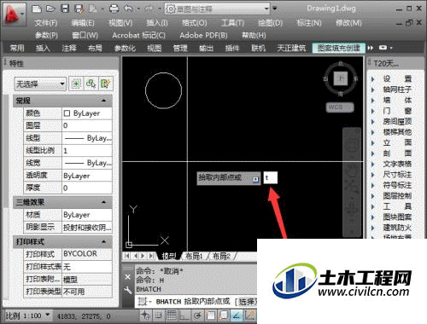
Task: Open the 无选择 object selection dropdown
Action: 40,84
